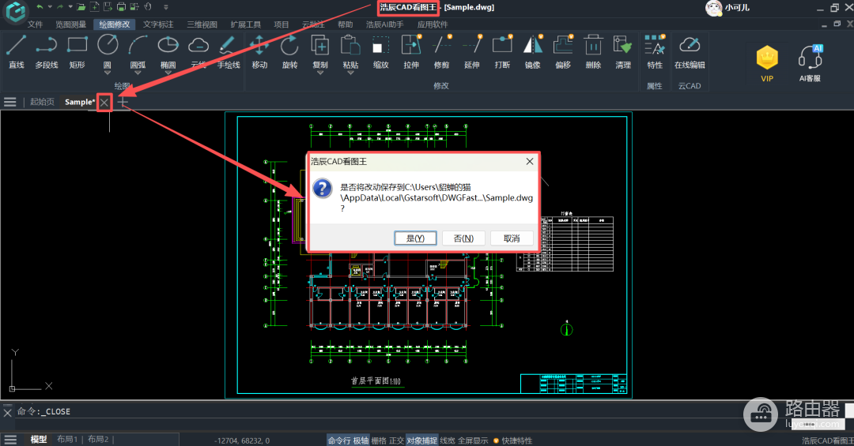Select the 多段线 polyline tool

pyautogui.click(x=47, y=52)
